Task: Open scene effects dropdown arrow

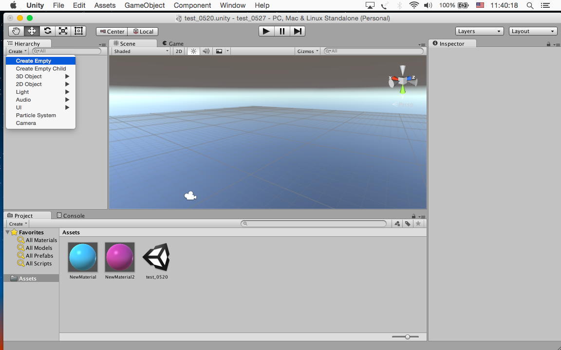Action: pyautogui.click(x=227, y=51)
